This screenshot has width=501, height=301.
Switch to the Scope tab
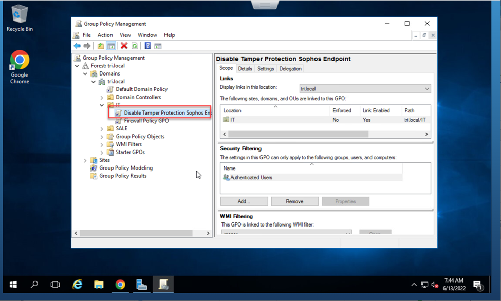pyautogui.click(x=226, y=68)
